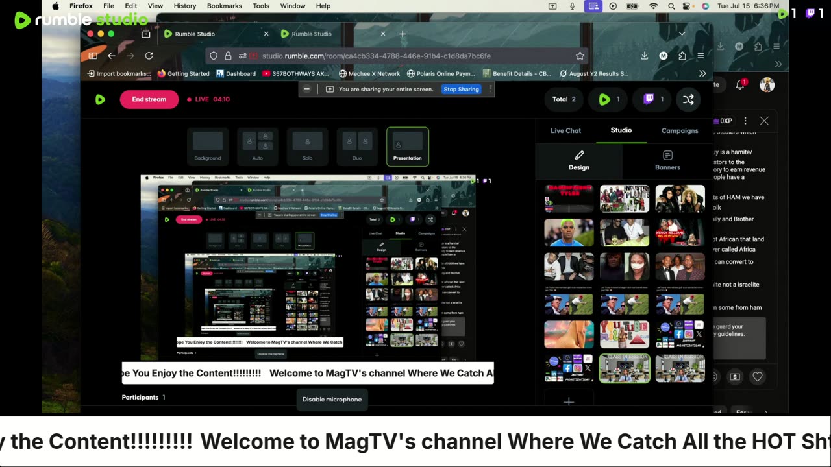Click the shuffle arrows icon in top bar

click(x=688, y=99)
